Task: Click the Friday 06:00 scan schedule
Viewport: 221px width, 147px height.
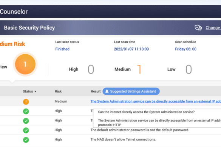Action: (x=185, y=49)
